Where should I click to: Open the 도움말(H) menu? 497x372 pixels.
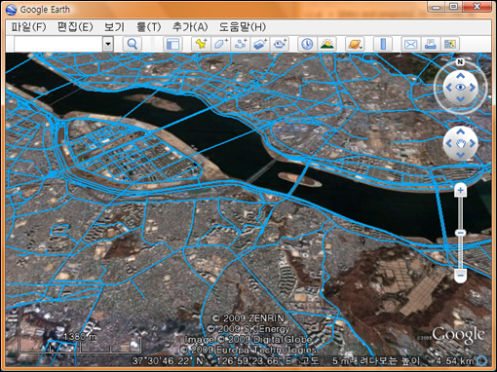[x=243, y=27]
